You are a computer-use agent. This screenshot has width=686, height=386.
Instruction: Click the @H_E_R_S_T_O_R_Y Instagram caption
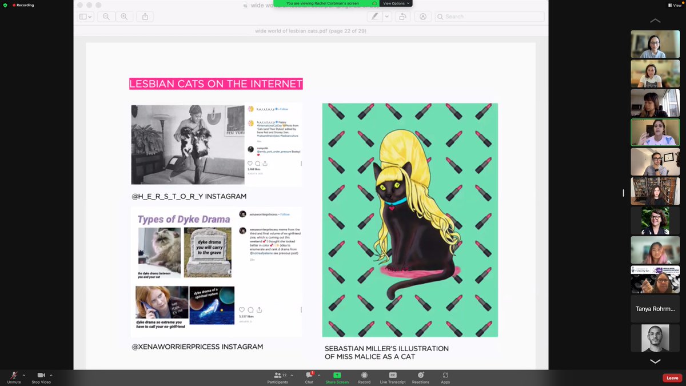point(189,196)
